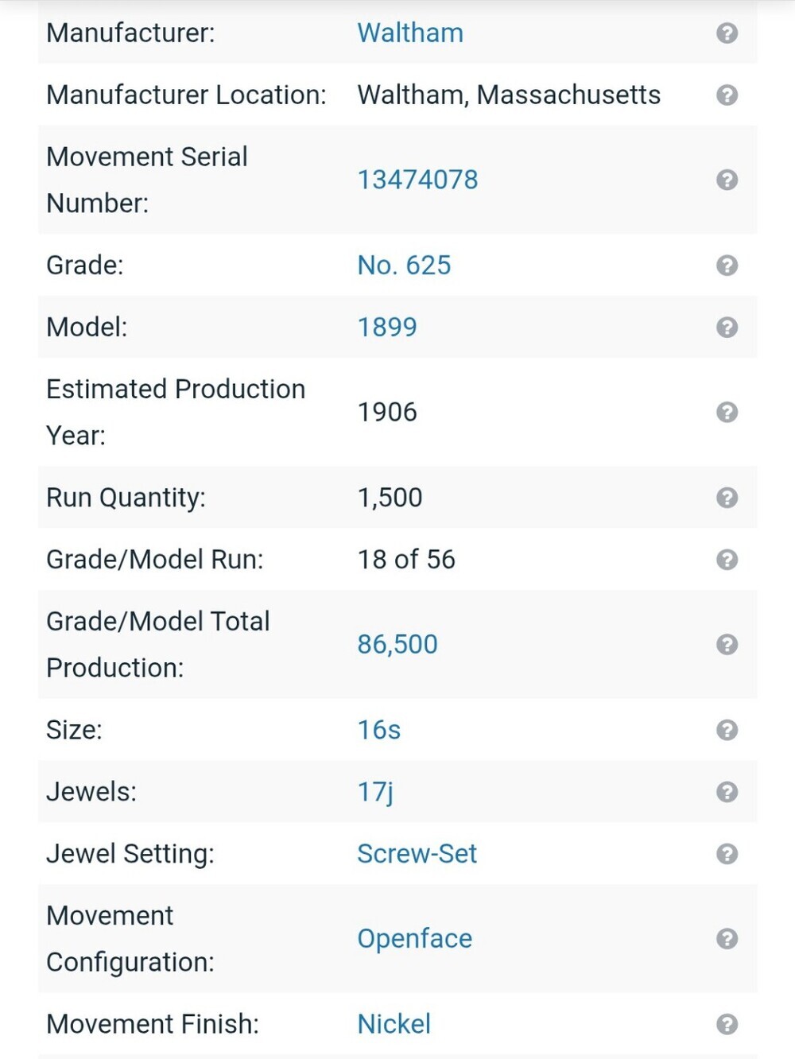Show help for Movement Serial Number
This screenshot has height=1059, width=795.
[727, 180]
